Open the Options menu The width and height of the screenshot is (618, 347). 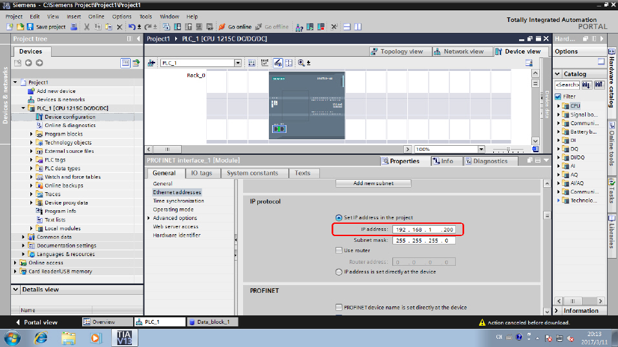pyautogui.click(x=122, y=17)
